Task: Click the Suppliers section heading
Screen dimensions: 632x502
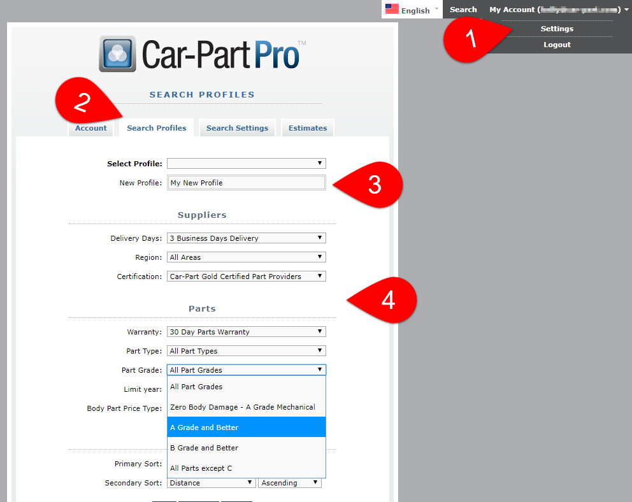Action: tap(202, 215)
